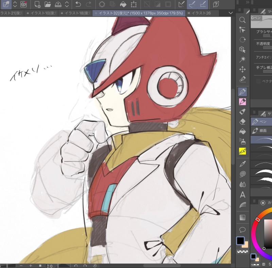
Task: Open the 線画 sub tool group
Action: (261, 131)
